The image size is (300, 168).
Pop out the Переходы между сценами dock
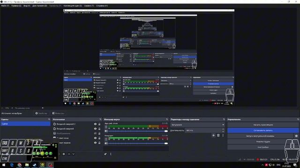[224, 119]
